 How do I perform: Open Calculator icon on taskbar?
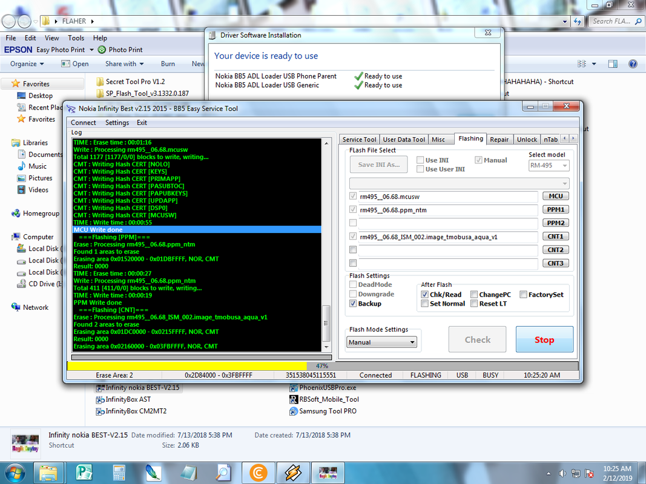click(x=119, y=473)
